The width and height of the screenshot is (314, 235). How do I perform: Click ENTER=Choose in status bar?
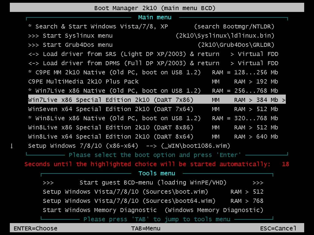coord(36,228)
